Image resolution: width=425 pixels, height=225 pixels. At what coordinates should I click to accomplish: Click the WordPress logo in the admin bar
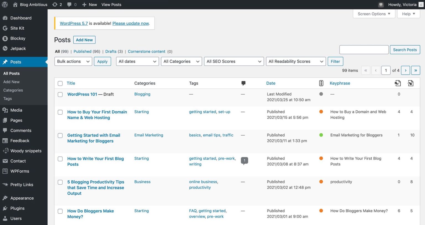point(4,4)
